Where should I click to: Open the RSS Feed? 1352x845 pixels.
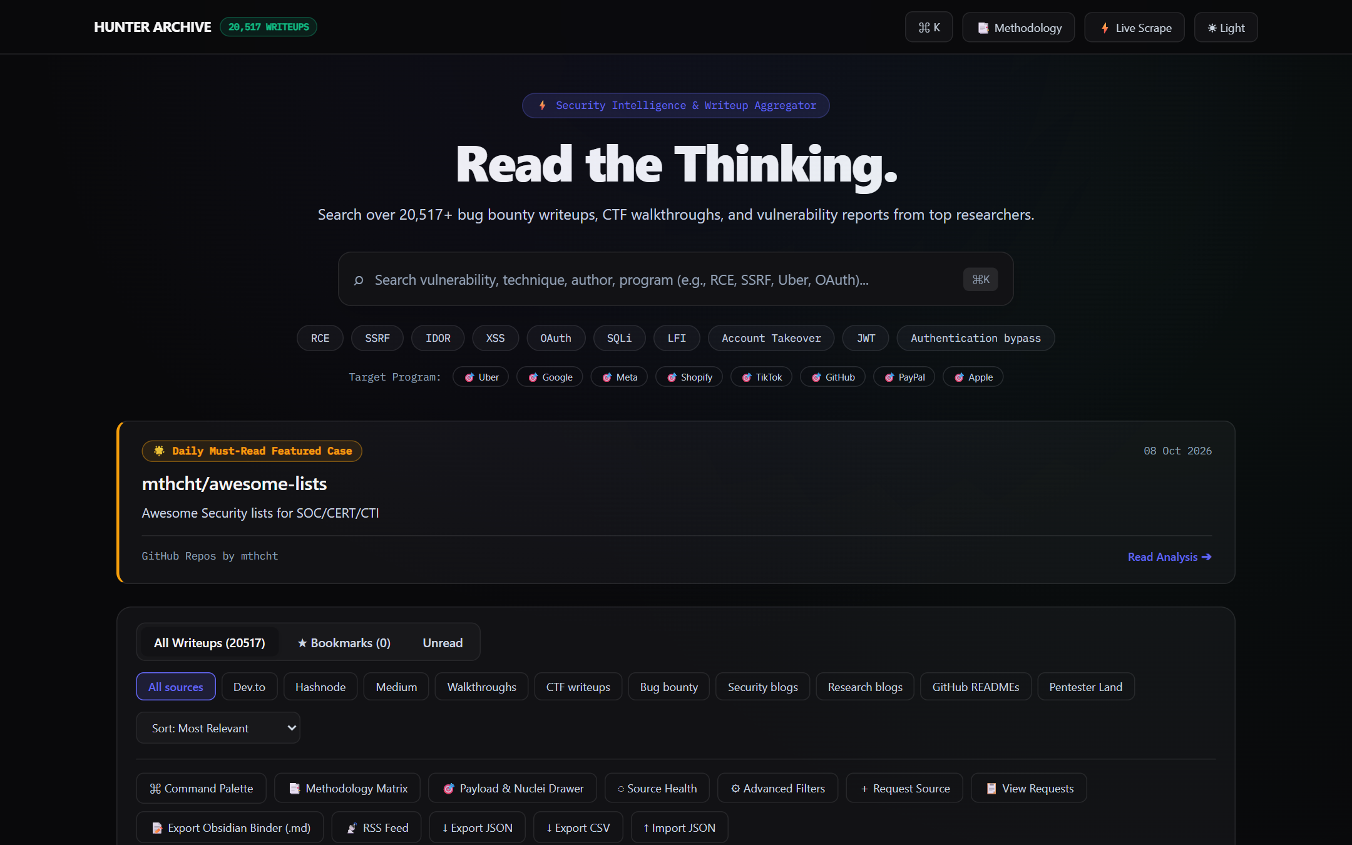377,827
